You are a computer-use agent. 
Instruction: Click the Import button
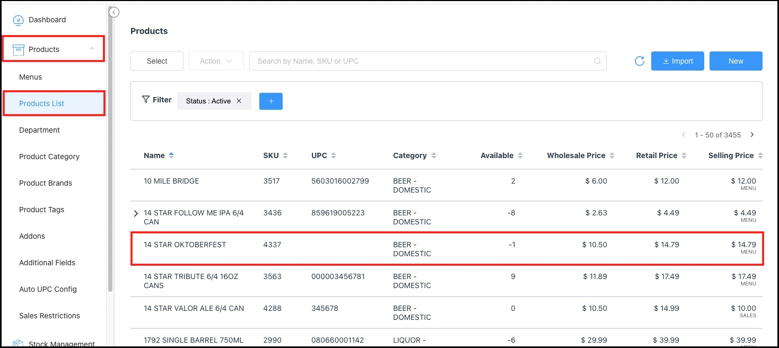coord(677,61)
